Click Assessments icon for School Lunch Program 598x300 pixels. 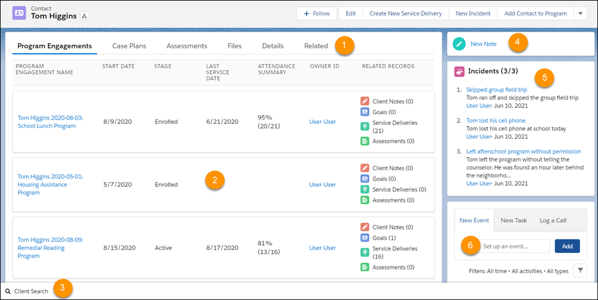click(365, 141)
